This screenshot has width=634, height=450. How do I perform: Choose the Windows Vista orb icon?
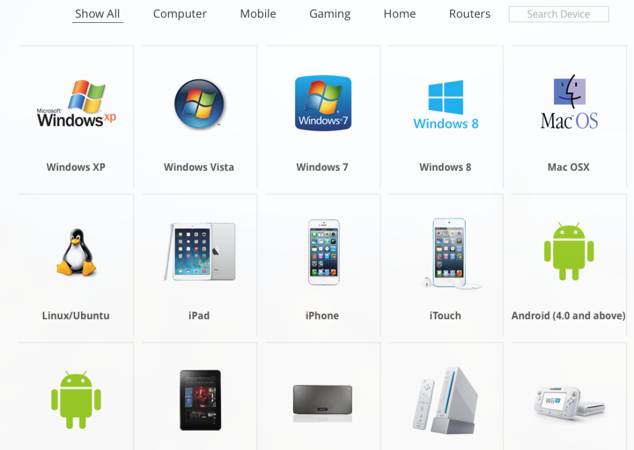[199, 104]
